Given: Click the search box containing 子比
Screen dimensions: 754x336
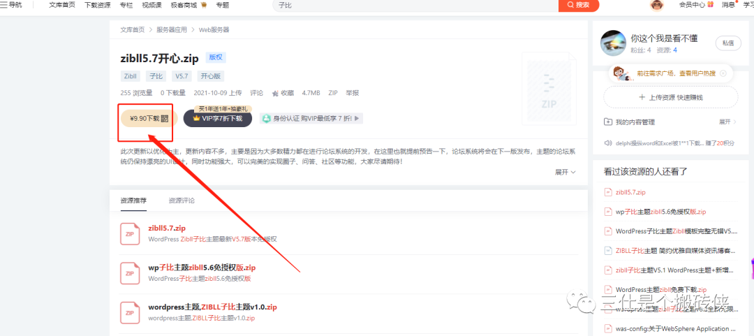Looking at the screenshot, I should 415,5.
